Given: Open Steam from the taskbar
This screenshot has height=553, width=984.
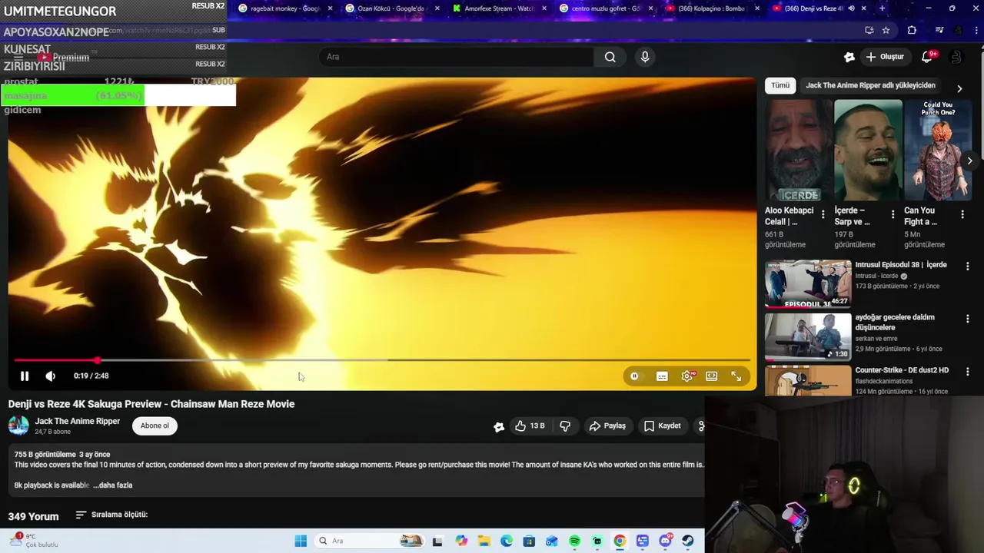Looking at the screenshot, I should click(x=687, y=541).
